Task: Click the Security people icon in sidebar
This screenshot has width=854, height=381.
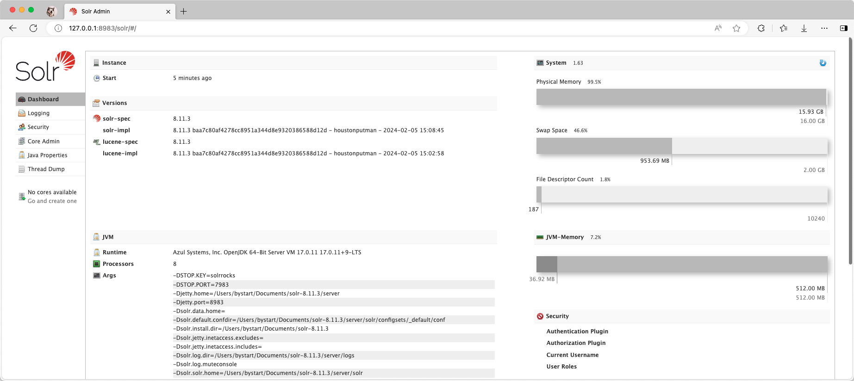Action: (x=22, y=127)
